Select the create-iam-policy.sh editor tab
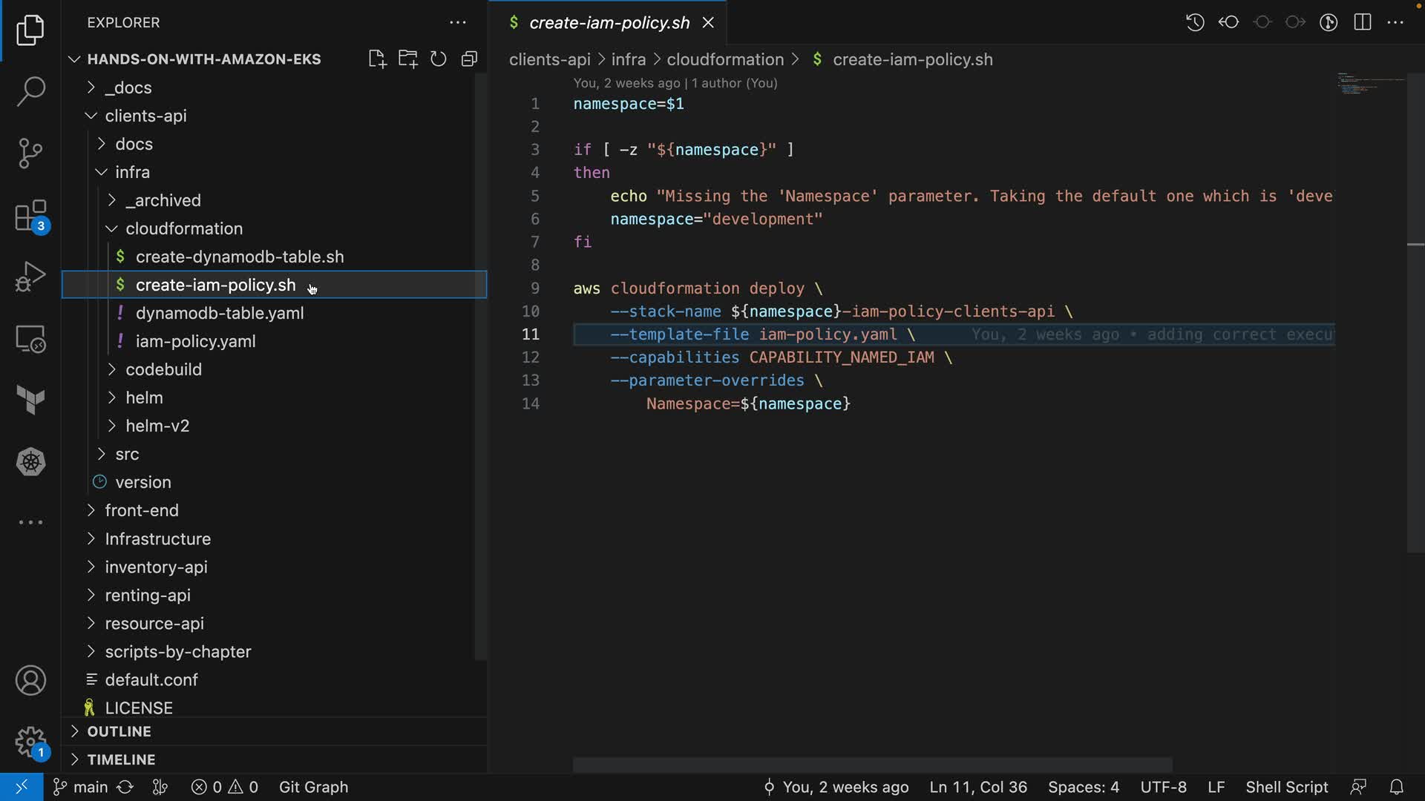This screenshot has width=1425, height=801. [x=609, y=23]
